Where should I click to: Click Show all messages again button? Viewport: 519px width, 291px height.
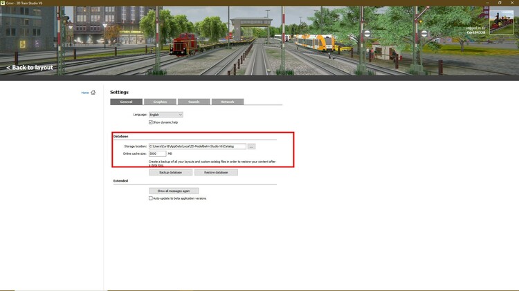pyautogui.click(x=174, y=191)
